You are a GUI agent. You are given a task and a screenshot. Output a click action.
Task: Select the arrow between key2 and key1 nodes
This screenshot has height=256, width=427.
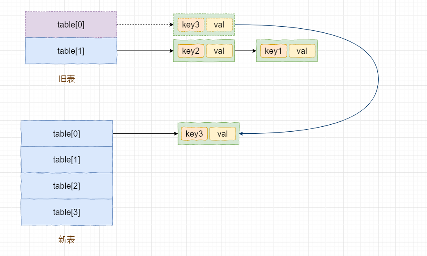[245, 50]
